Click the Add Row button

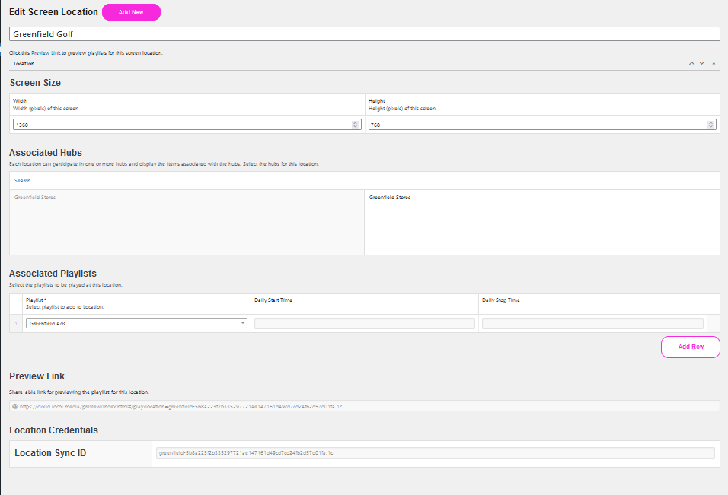[x=690, y=347]
